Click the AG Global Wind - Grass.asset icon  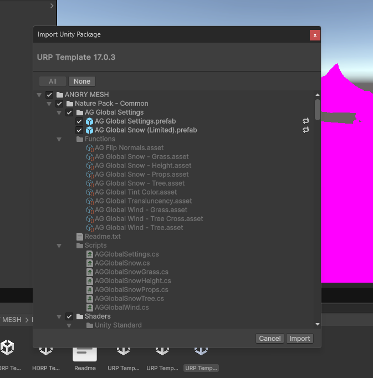90,210
